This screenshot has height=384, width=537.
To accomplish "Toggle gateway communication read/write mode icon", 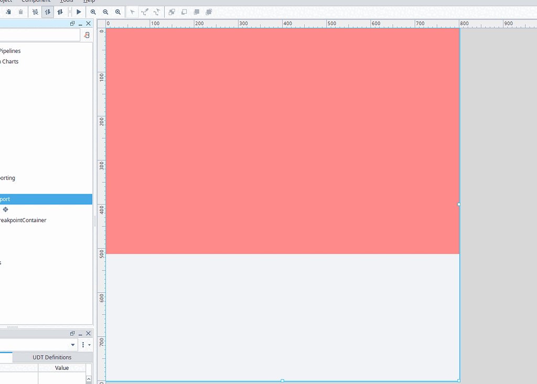I will point(60,12).
